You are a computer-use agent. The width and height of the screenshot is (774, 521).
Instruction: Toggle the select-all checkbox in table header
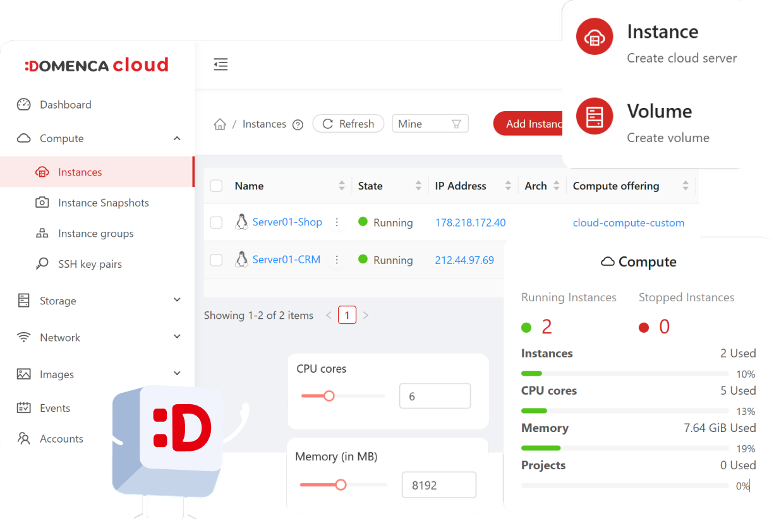coord(216,186)
